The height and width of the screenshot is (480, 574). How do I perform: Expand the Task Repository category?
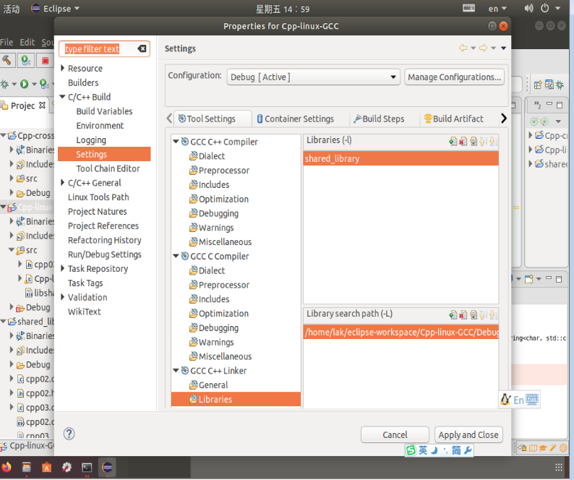[63, 268]
